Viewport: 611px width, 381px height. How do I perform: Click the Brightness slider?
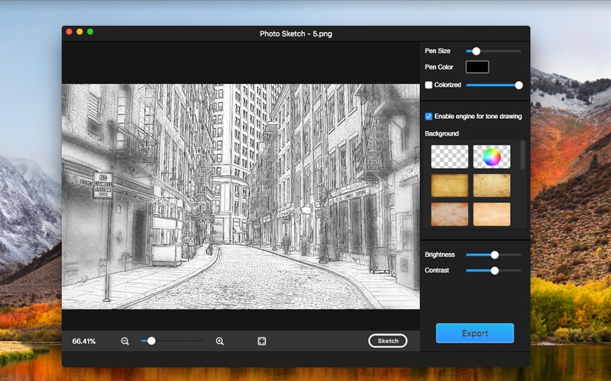(x=494, y=255)
